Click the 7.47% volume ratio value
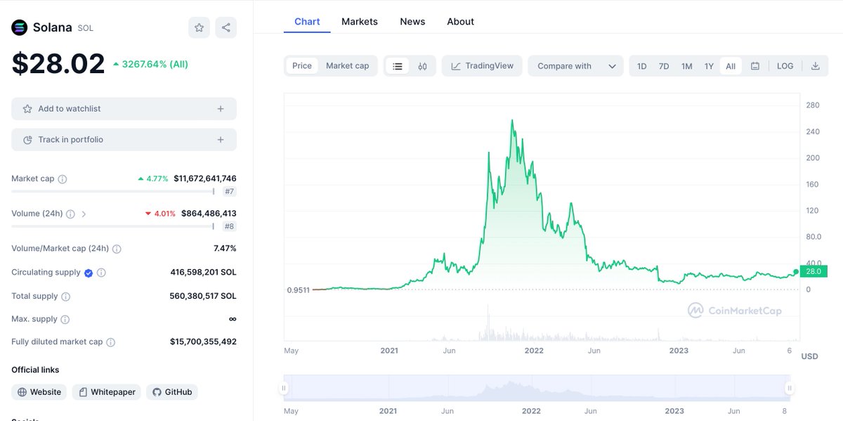 pos(225,248)
